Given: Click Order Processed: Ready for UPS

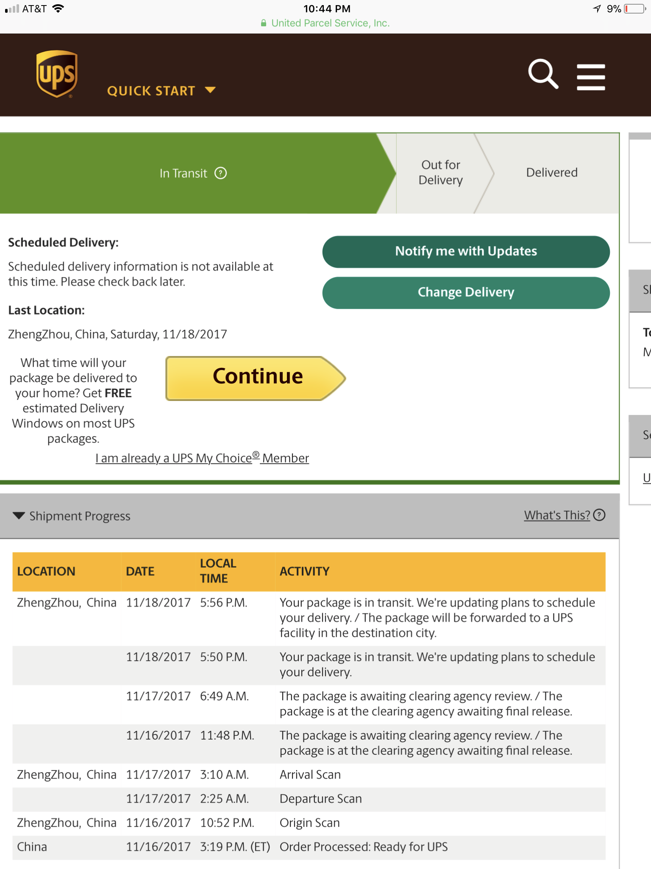Looking at the screenshot, I should 364,847.
